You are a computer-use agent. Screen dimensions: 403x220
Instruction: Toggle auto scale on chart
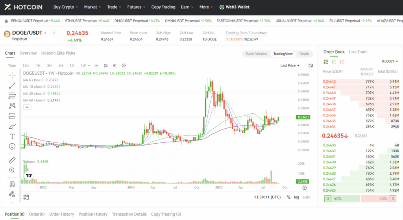(306, 197)
